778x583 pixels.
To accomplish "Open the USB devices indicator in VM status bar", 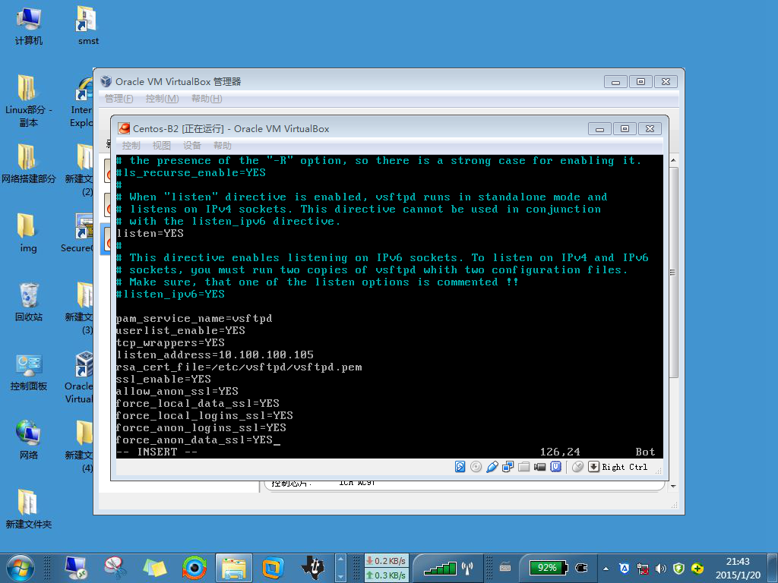I will pos(492,467).
